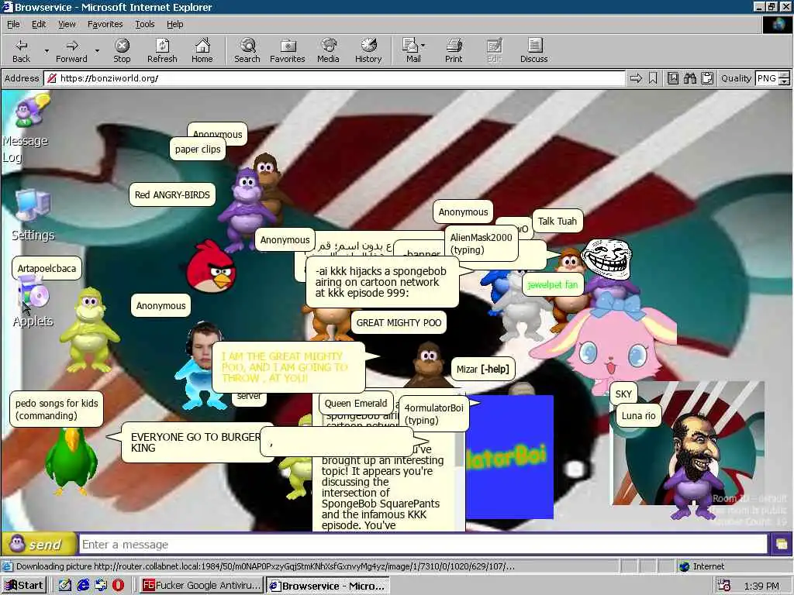Click the sync arrows quick launch icon
This screenshot has width=794, height=595.
point(101,586)
